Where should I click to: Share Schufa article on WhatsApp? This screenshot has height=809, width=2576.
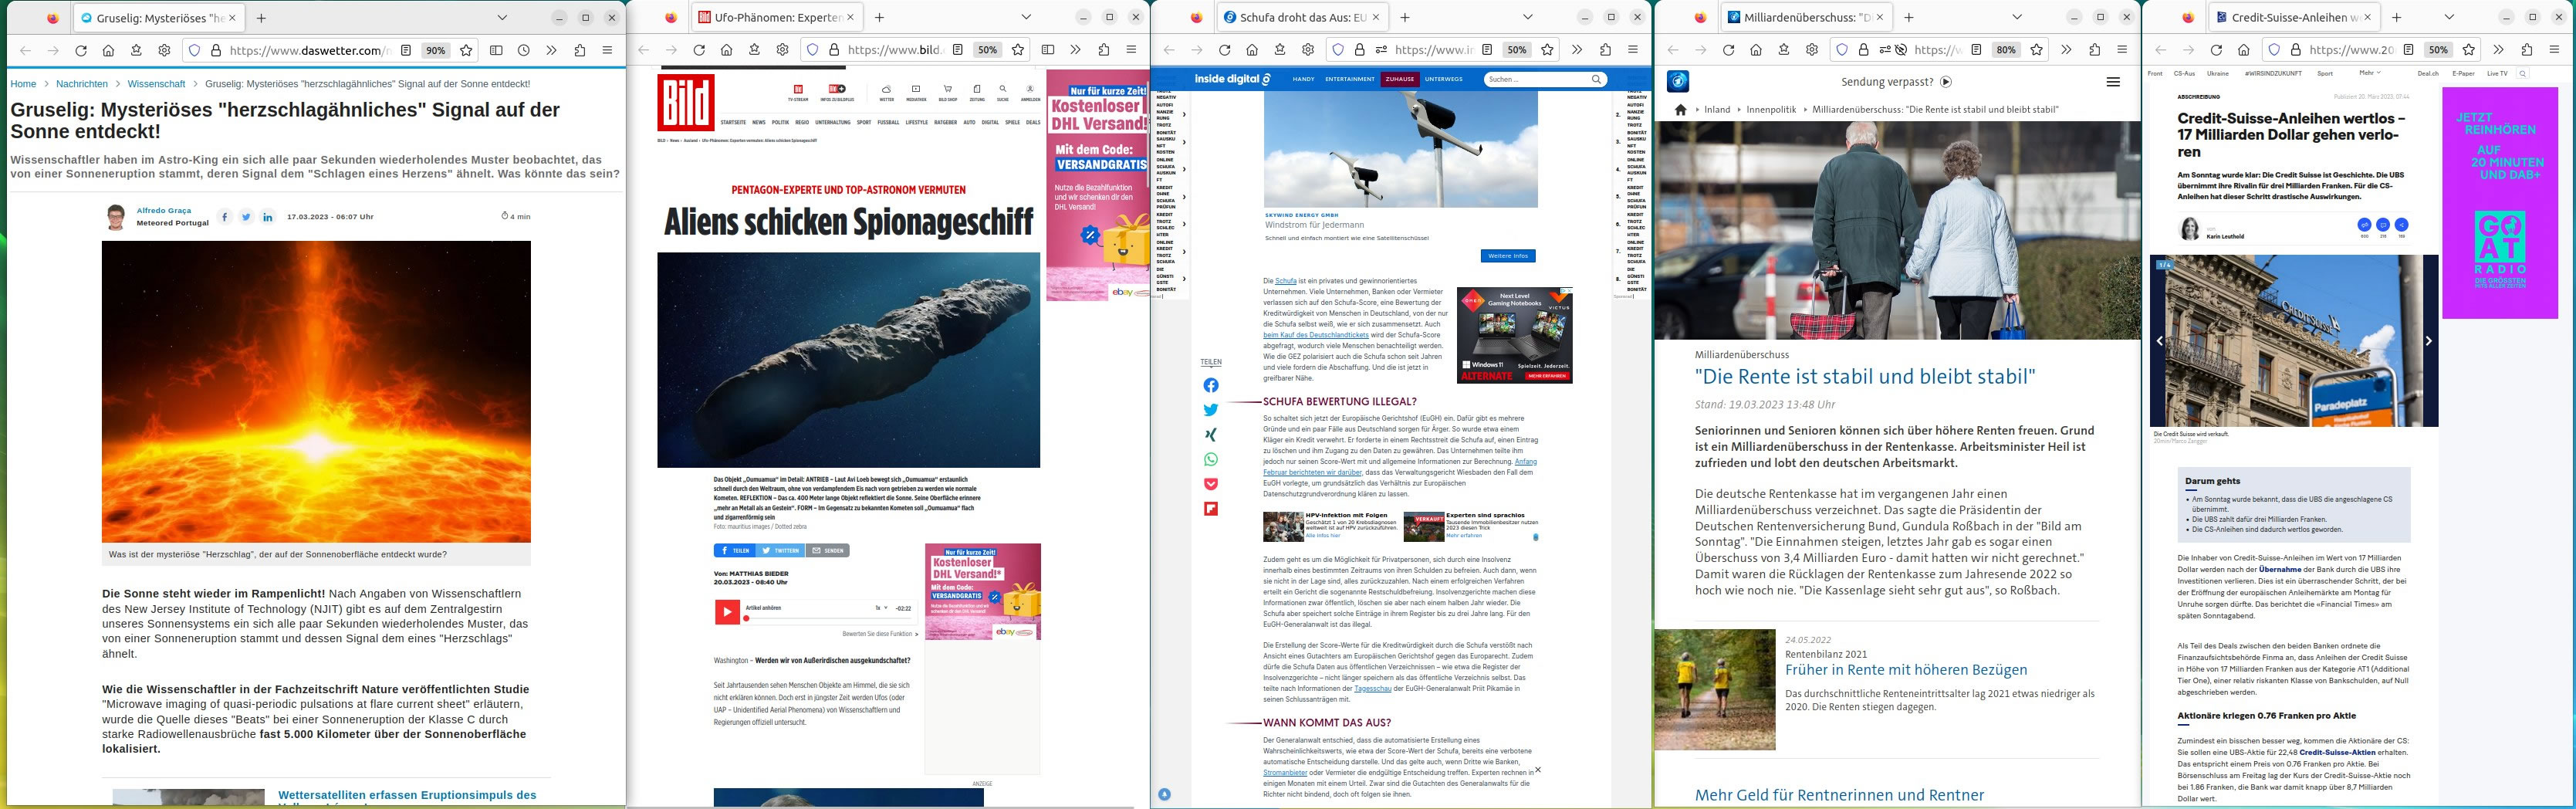[1211, 459]
